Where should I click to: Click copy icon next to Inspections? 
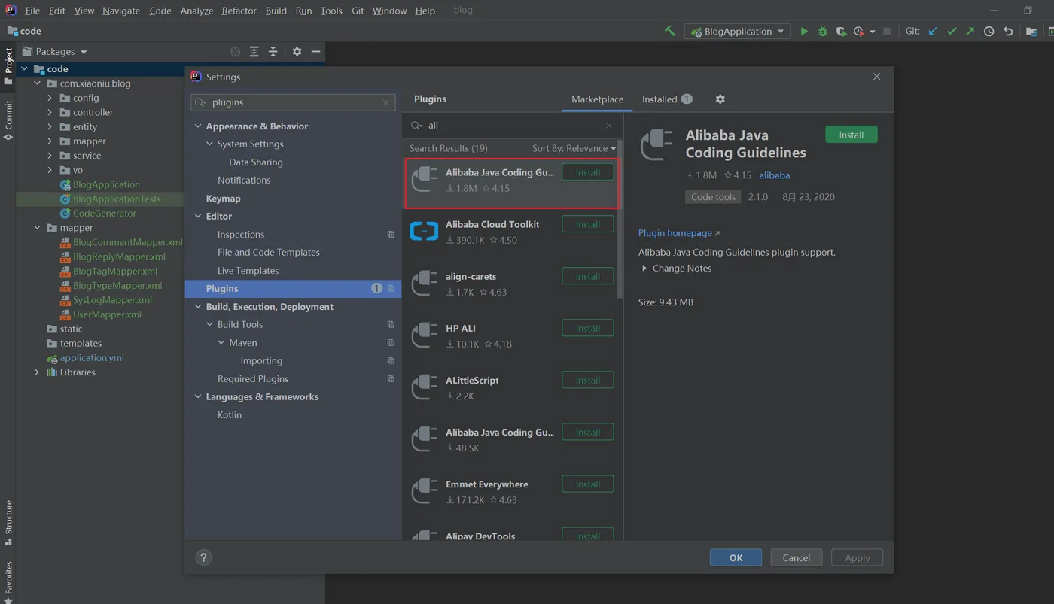pyautogui.click(x=391, y=235)
